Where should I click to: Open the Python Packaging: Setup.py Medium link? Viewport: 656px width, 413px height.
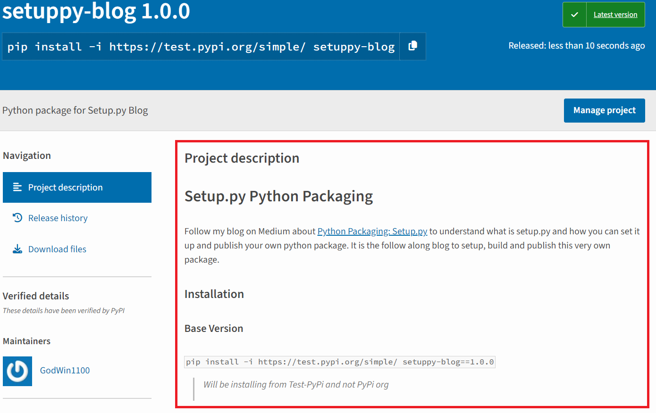point(372,231)
